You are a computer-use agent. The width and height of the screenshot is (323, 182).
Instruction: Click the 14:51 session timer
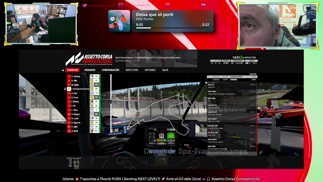click(236, 58)
